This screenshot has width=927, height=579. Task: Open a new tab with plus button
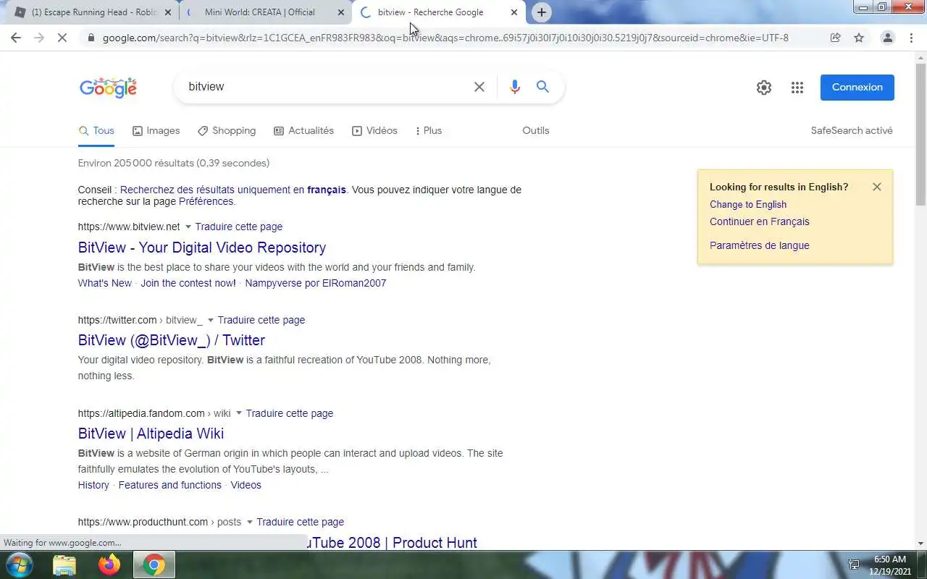pyautogui.click(x=541, y=12)
